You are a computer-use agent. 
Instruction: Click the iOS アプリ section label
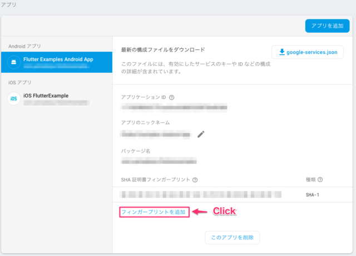coord(20,83)
